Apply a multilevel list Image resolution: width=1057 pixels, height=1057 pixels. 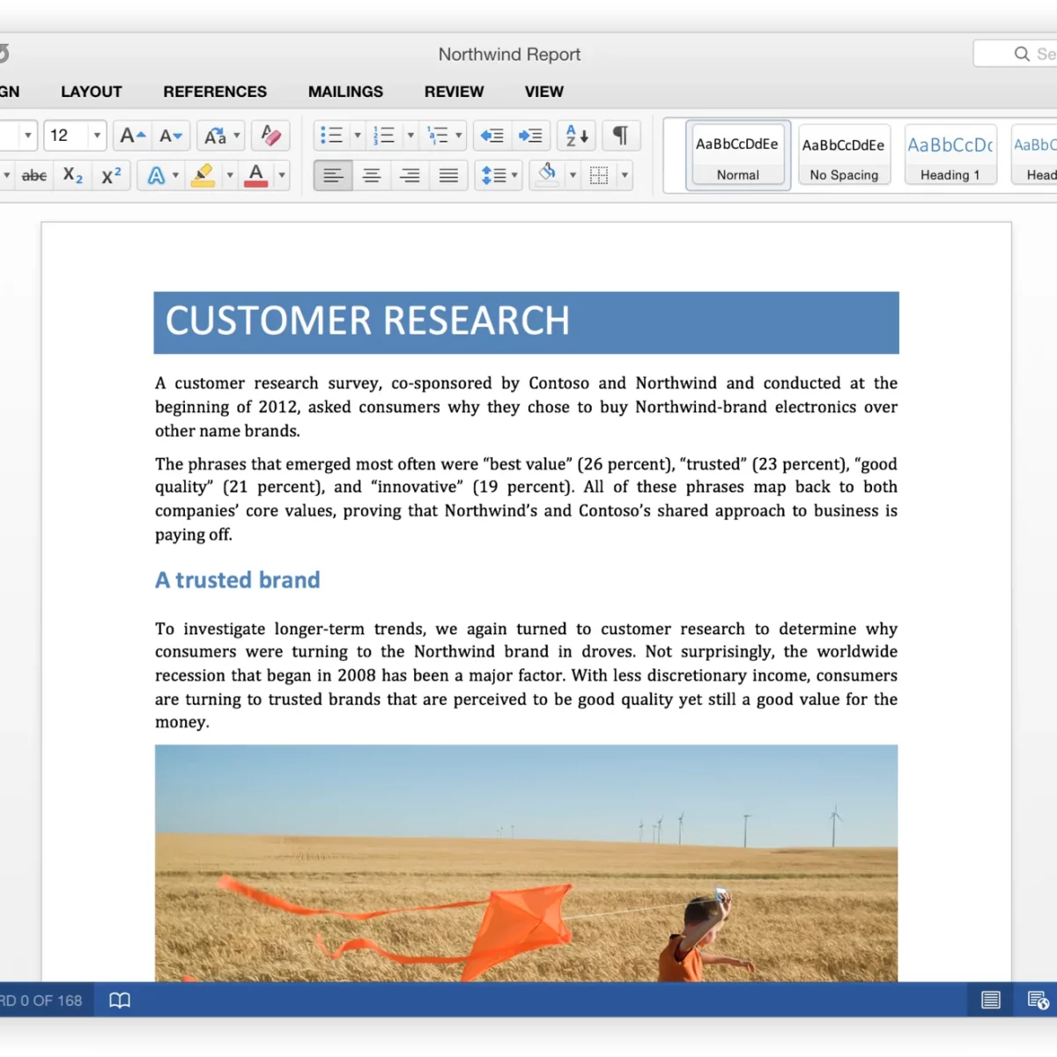point(437,136)
